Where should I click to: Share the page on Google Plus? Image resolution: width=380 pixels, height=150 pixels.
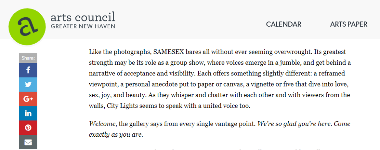tap(28, 99)
